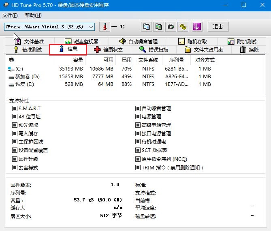
Task: Toggle the 主保护区域 checkbox
Action: coord(15,142)
